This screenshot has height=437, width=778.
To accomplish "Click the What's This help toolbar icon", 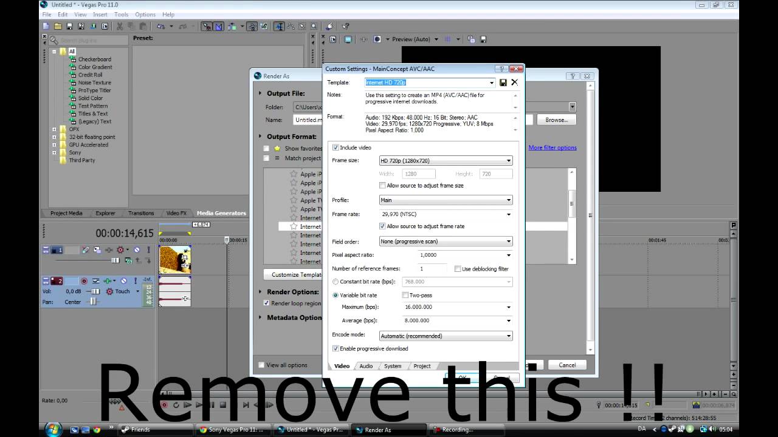I will [x=345, y=26].
